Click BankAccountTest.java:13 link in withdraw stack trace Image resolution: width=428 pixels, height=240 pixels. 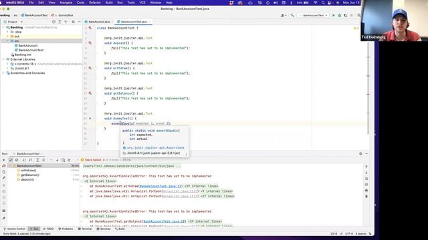pyautogui.click(x=160, y=187)
